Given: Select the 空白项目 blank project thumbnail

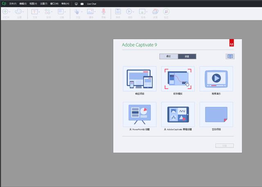Looking at the screenshot, I should [216, 114].
